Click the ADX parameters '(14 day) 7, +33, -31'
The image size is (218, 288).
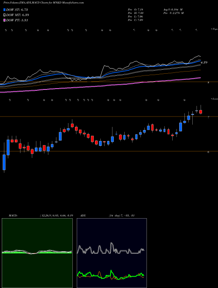122,216
